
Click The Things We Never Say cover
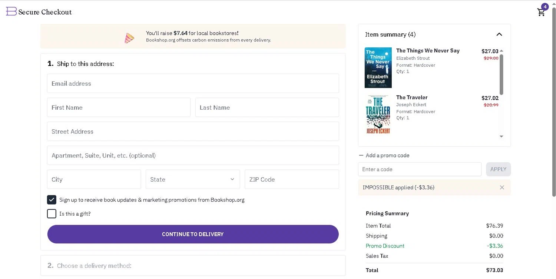click(378, 67)
